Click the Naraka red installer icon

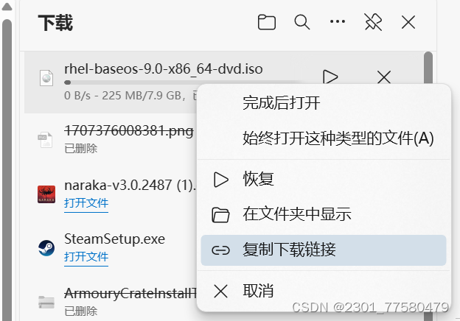click(x=46, y=194)
